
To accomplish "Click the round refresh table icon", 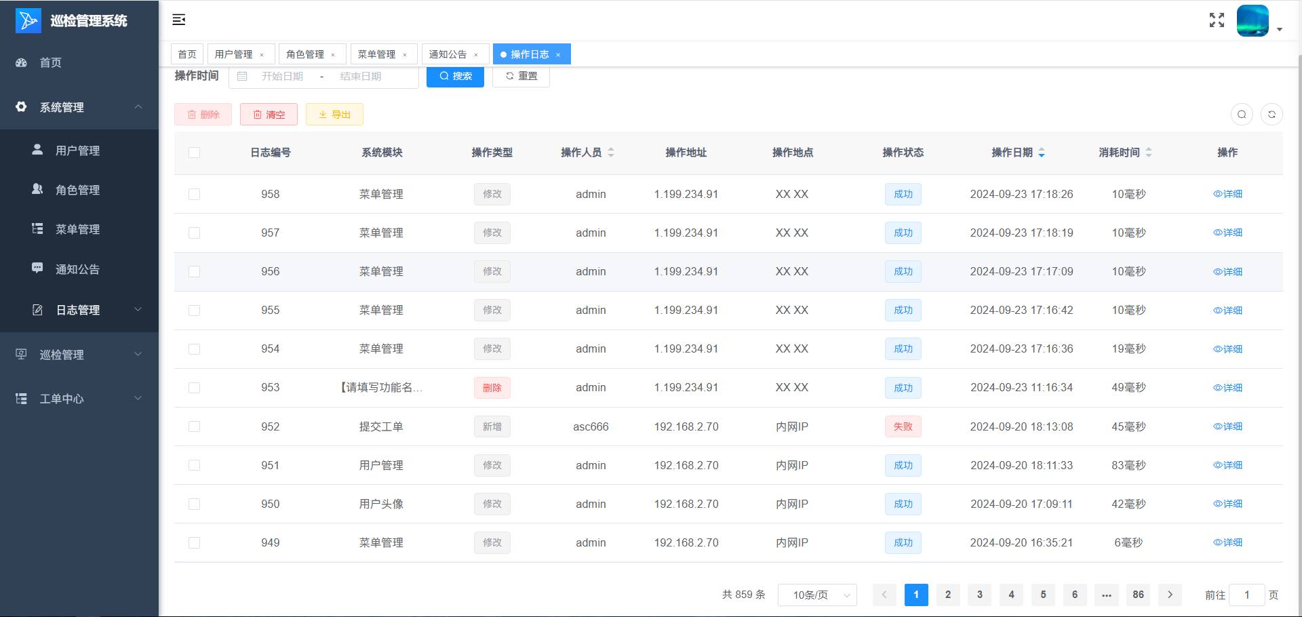I will pos(1271,115).
